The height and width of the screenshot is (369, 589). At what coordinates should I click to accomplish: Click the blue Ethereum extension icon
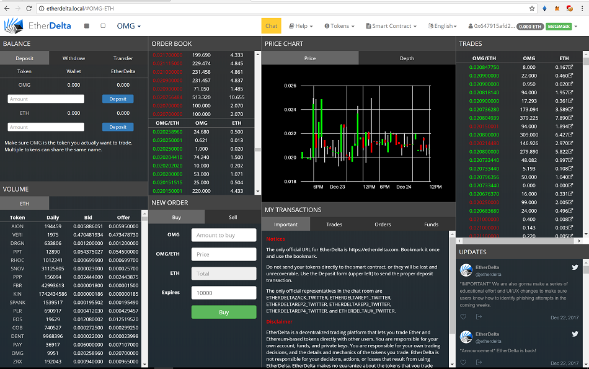point(545,8)
